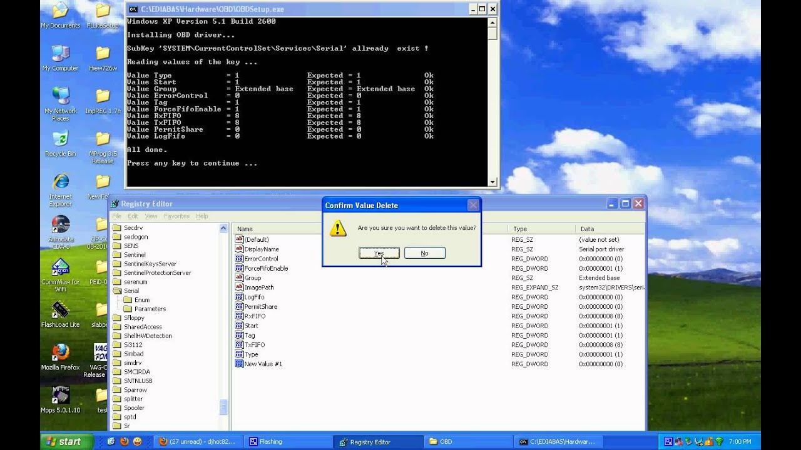Screen dimensions: 801x450
Task: Open the Help menu in Registry Editor
Action: pos(202,216)
